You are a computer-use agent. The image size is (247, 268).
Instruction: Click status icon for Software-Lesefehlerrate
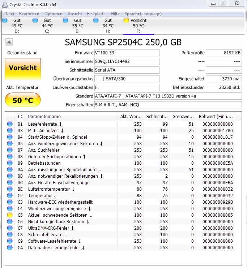click(x=10, y=241)
